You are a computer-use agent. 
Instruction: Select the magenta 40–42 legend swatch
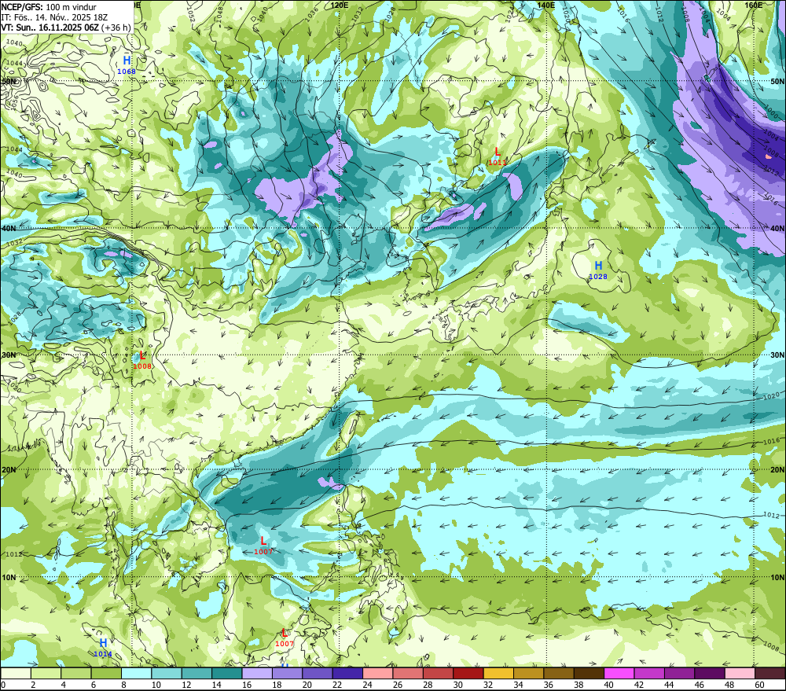coord(619,673)
